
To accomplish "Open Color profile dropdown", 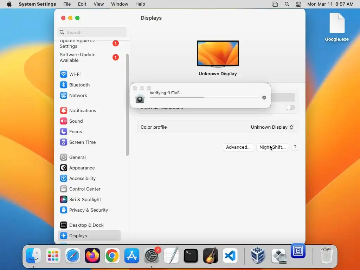I will pyautogui.click(x=272, y=127).
